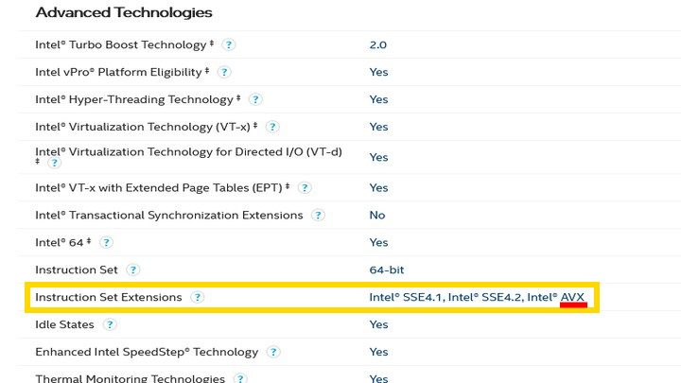The width and height of the screenshot is (681, 383).
Task: Click the 64-bit Instruction Set value
Action: click(387, 270)
